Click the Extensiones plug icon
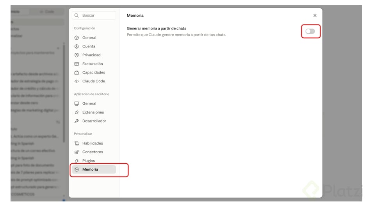The image size is (367, 203). coord(77,112)
